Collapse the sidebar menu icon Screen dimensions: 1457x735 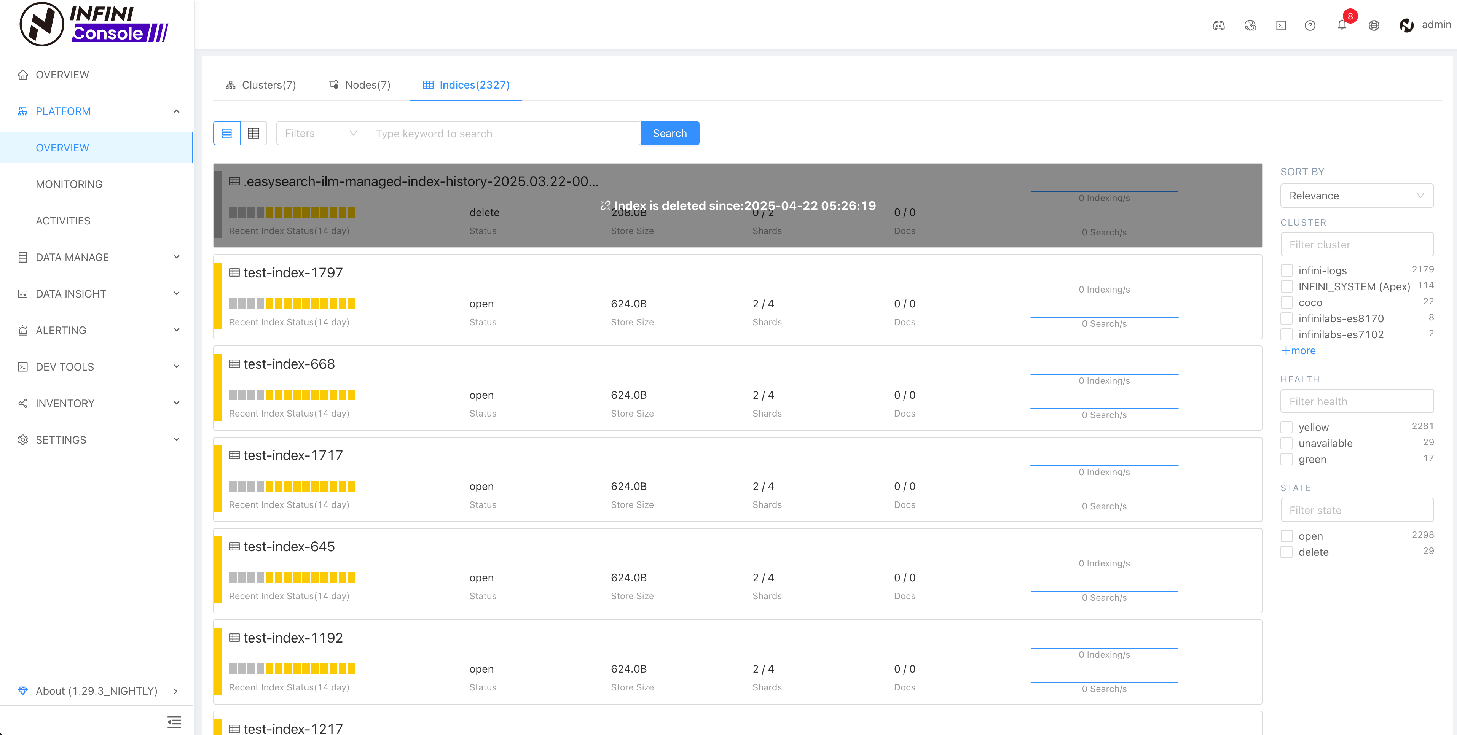174,721
